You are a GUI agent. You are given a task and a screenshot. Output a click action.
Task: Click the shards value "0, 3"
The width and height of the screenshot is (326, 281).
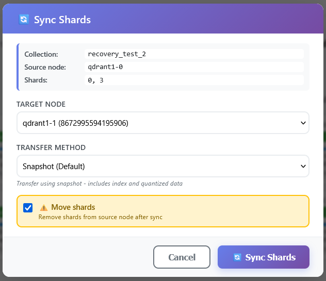tap(95, 80)
